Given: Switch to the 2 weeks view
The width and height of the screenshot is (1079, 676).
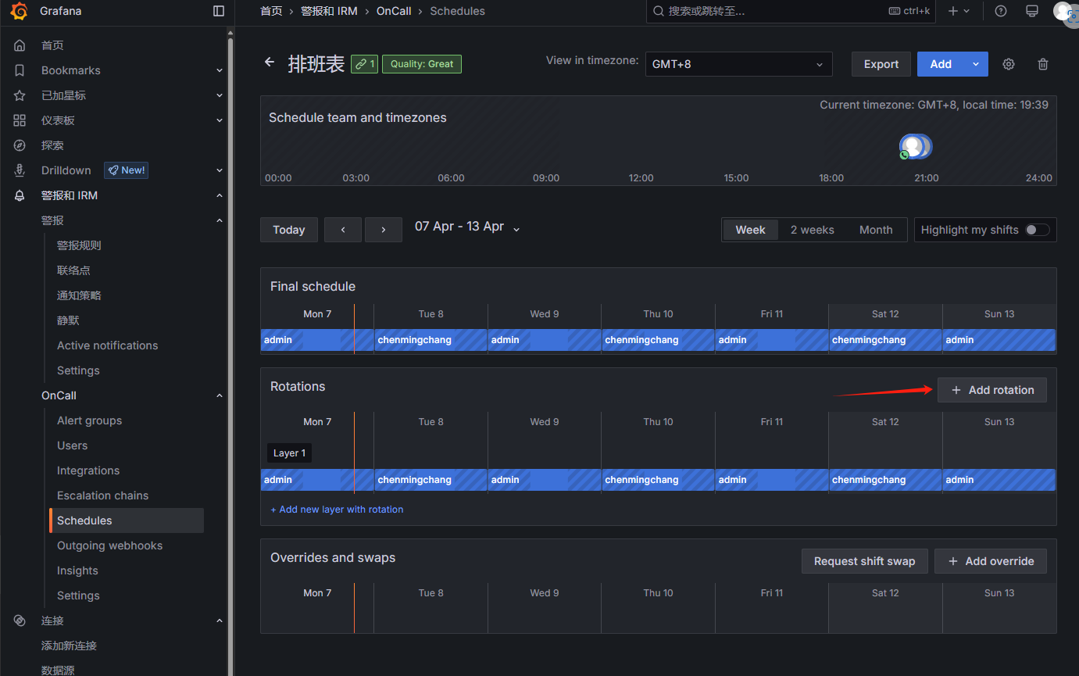Looking at the screenshot, I should tap(812, 230).
